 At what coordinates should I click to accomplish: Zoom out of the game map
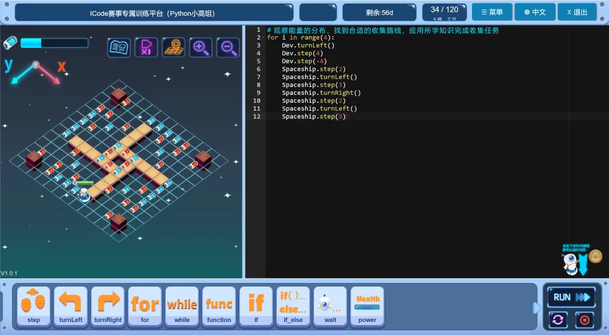[x=228, y=47]
